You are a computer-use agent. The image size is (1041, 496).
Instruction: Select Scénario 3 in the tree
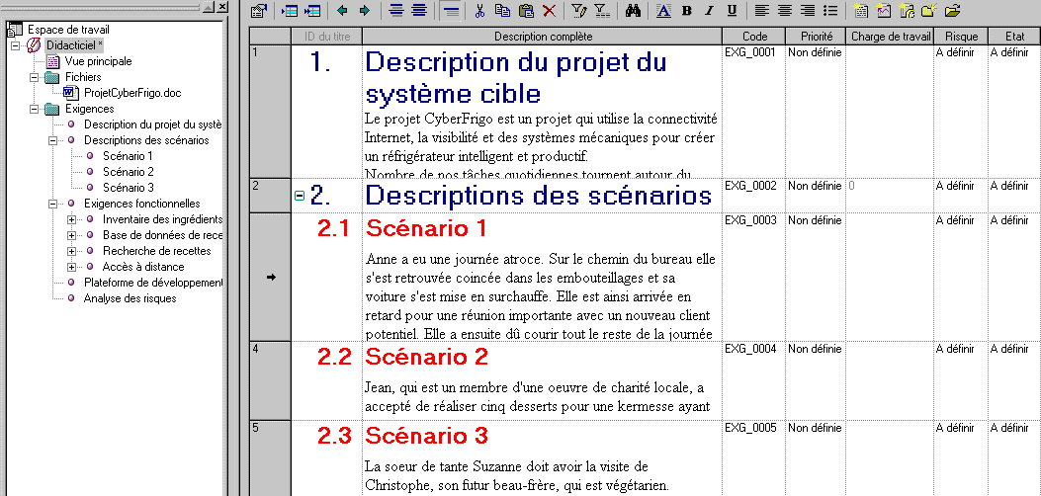click(129, 188)
